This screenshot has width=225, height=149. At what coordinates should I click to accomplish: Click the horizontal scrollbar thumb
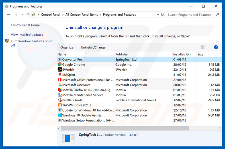[125, 128]
